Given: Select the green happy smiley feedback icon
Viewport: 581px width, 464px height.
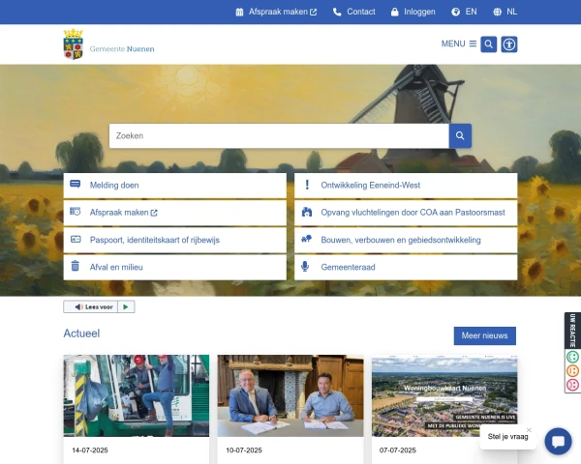Looking at the screenshot, I should (572, 357).
